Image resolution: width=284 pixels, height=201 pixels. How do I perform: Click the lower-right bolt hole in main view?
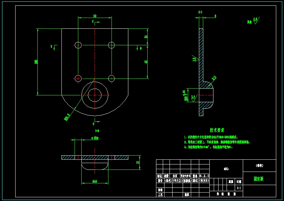click(x=111, y=79)
